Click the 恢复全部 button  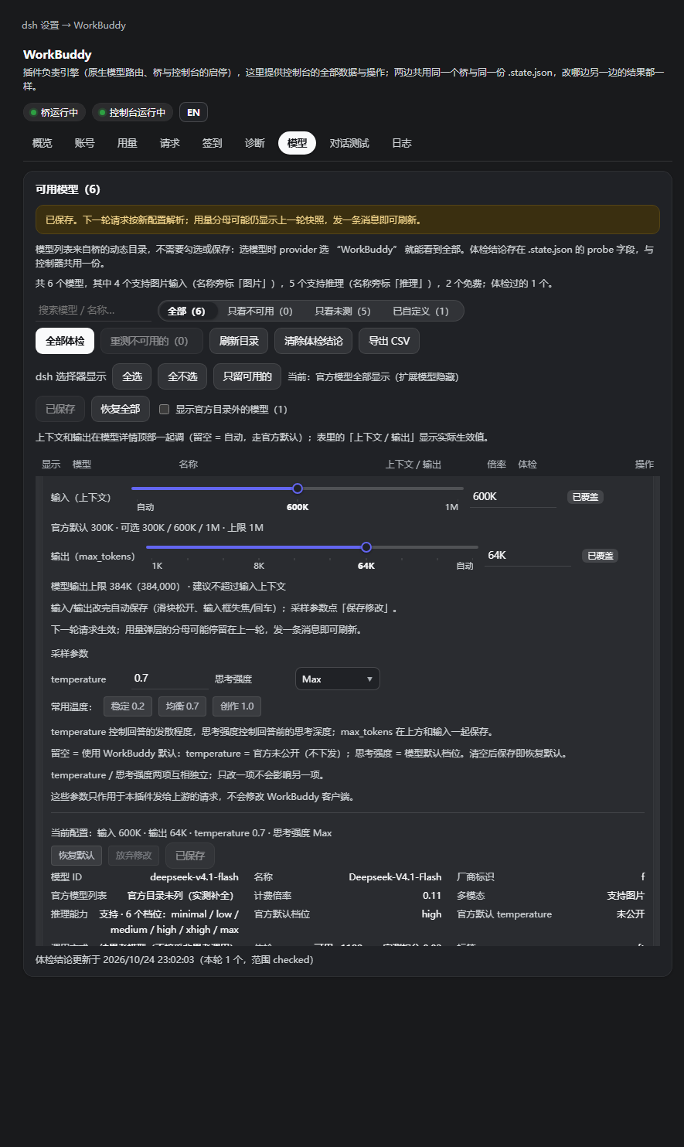click(x=121, y=409)
